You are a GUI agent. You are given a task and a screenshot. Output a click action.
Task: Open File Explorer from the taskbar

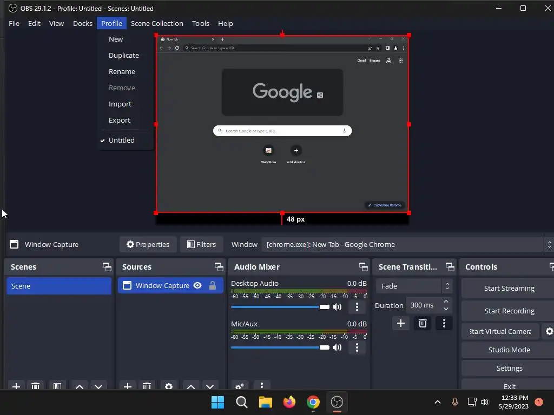click(x=265, y=402)
